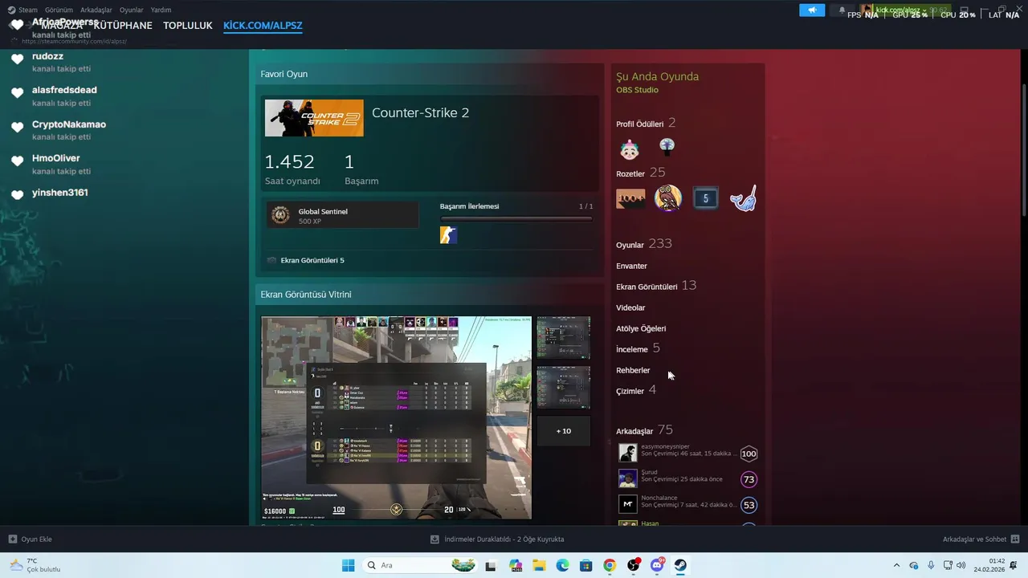Show hidden system tray icons chevron
Screen dimensions: 1028x578
click(897, 565)
